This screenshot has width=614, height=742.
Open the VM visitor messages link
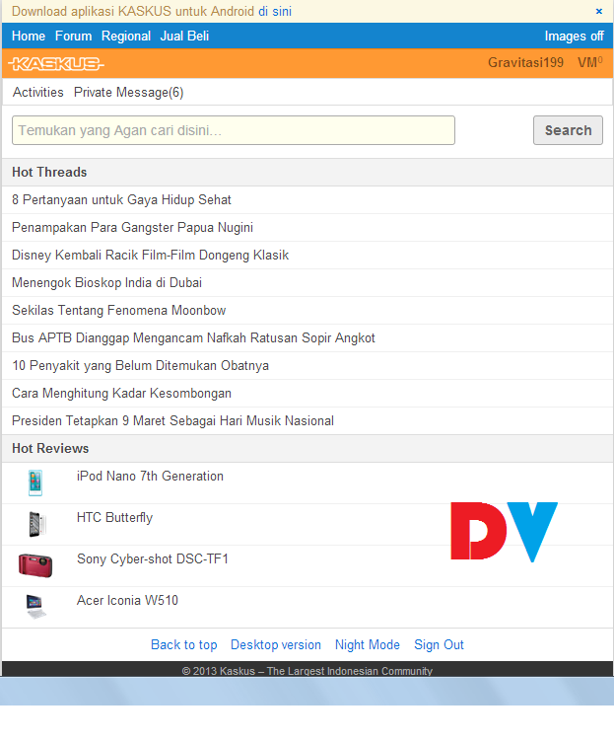(x=590, y=62)
